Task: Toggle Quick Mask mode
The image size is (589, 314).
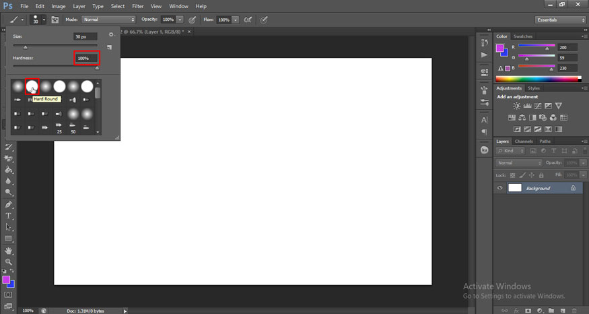Action: (x=9, y=294)
